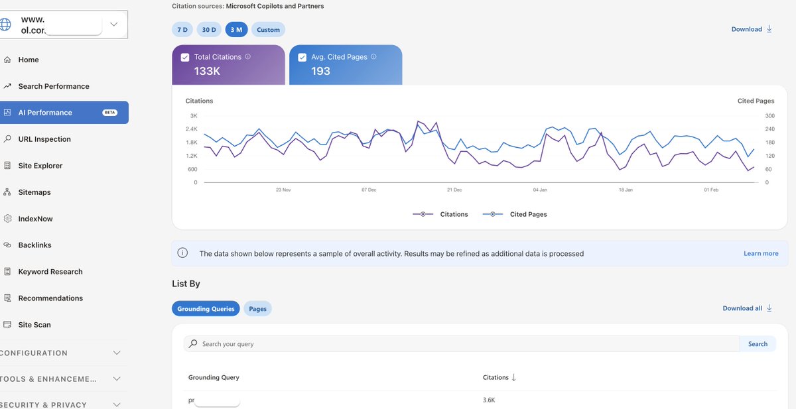The height and width of the screenshot is (409, 796).
Task: Click the AI Performance sidebar icon
Action: [x=7, y=113]
